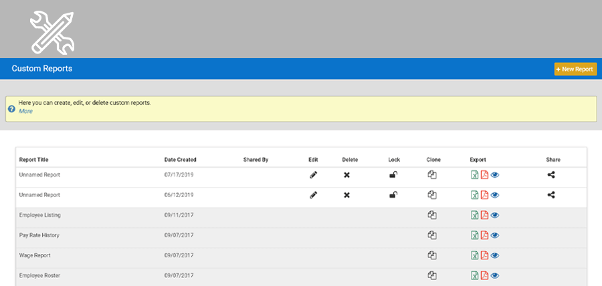Preview Employee Listing with the eye icon
This screenshot has width=602, height=286.
coord(495,215)
